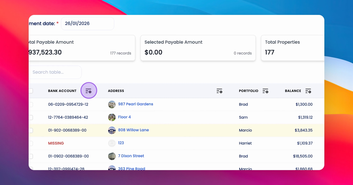The image size is (353, 185).
Task: Click the $1,319.12 balance cell
Action: tap(305, 117)
